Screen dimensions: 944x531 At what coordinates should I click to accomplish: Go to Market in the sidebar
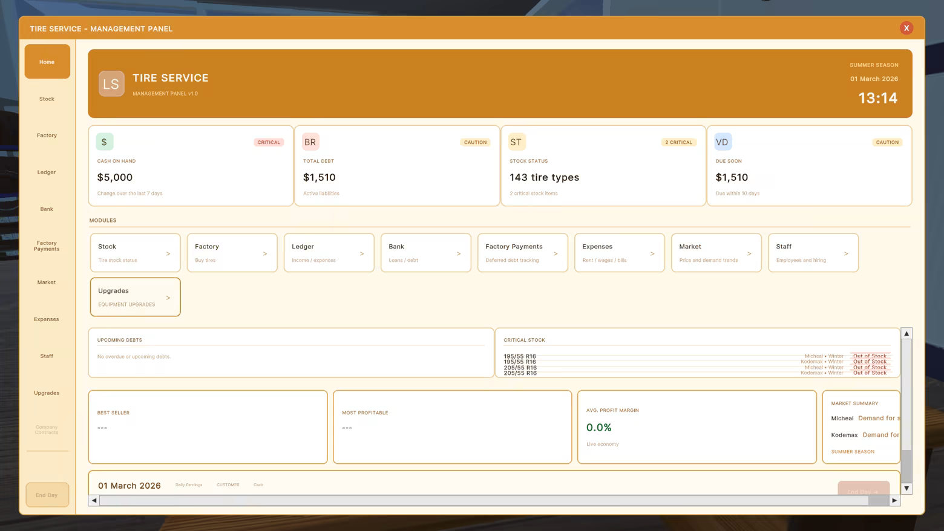coord(47,282)
